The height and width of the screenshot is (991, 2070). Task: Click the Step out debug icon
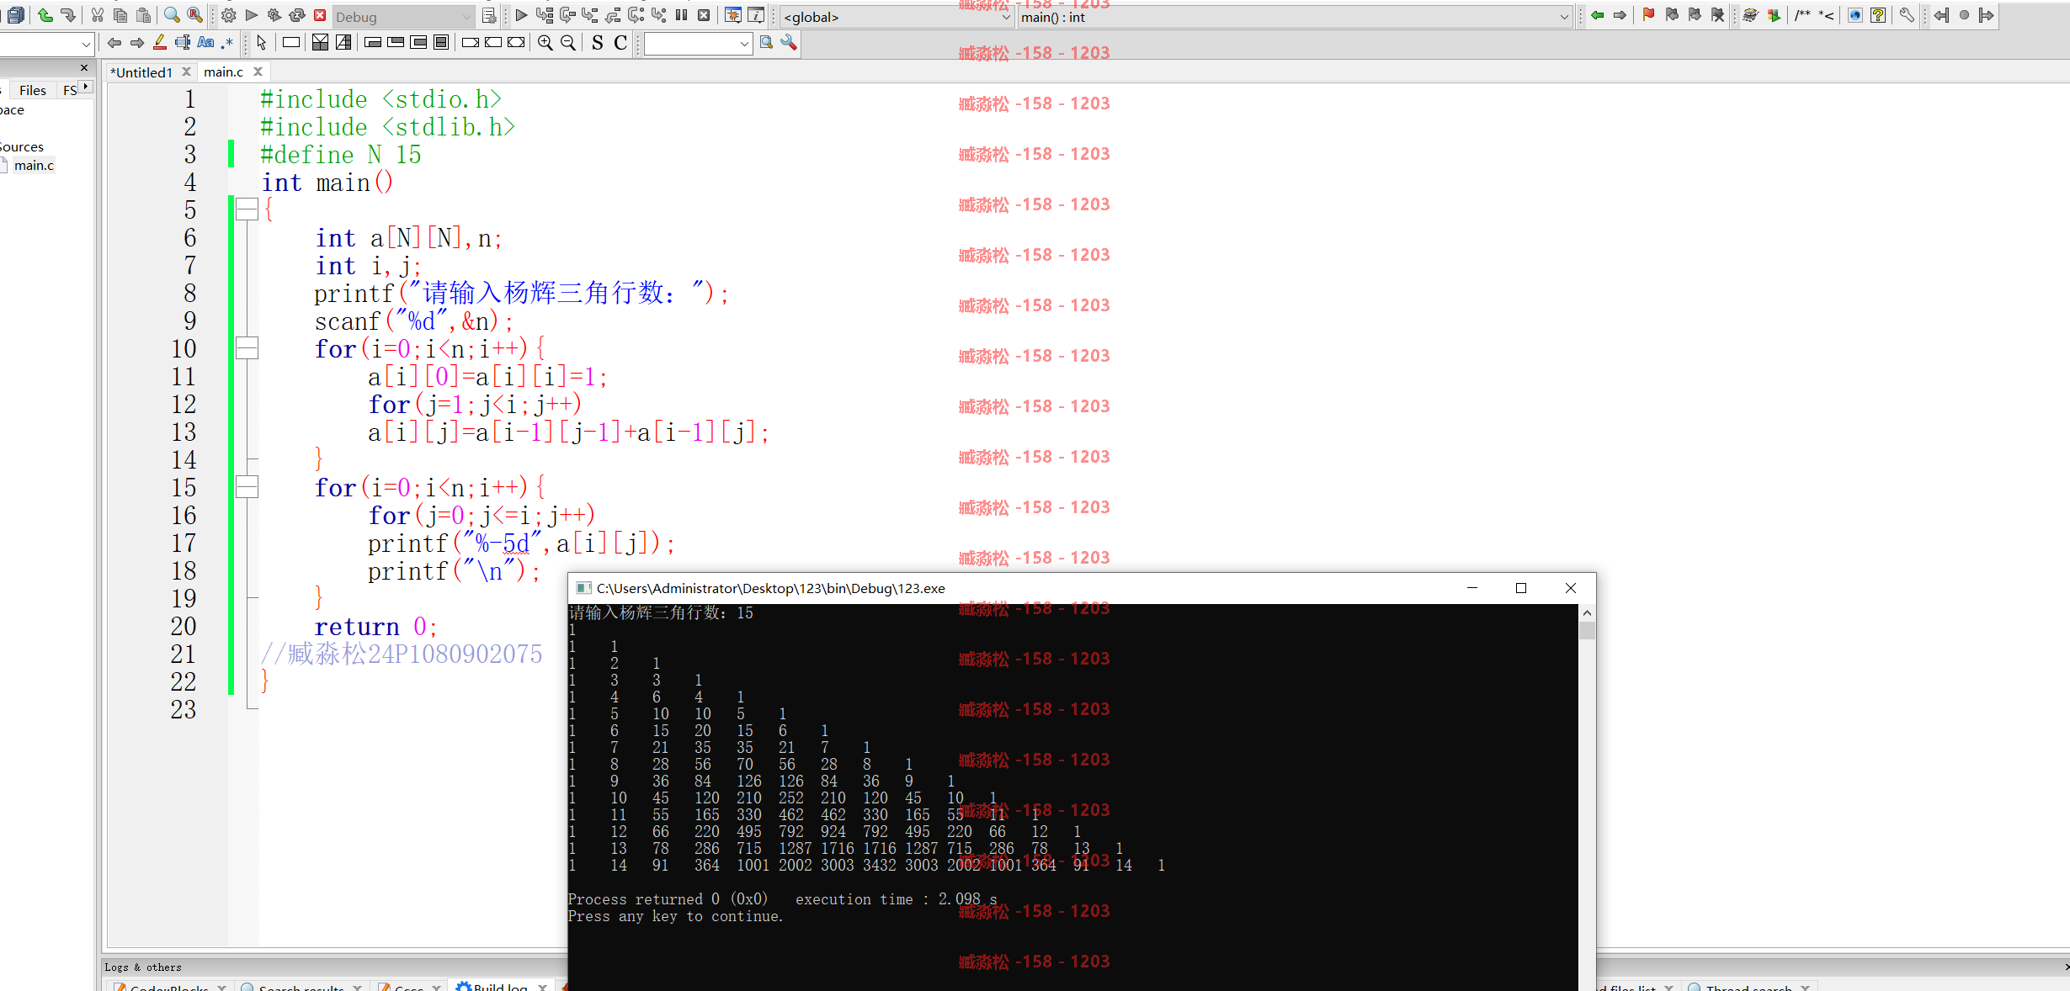(x=613, y=15)
